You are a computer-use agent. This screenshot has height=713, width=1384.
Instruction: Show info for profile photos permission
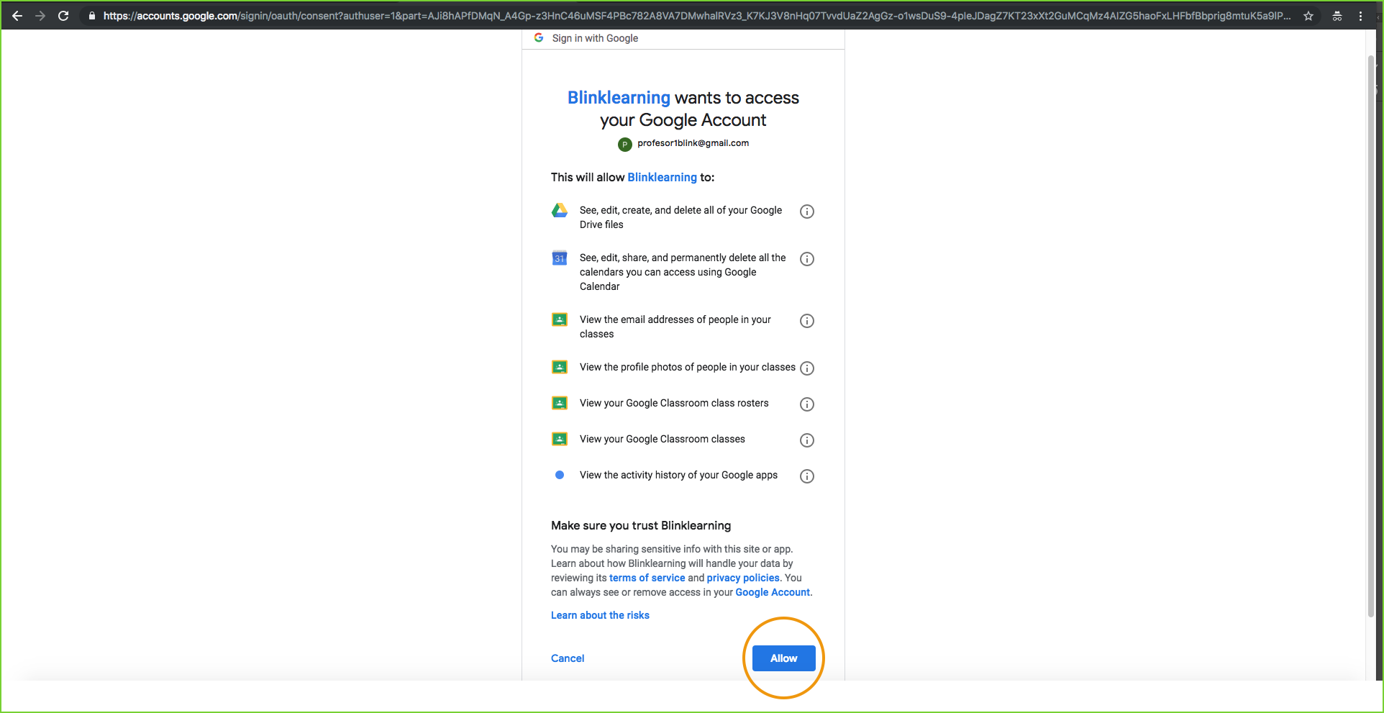[x=807, y=368]
